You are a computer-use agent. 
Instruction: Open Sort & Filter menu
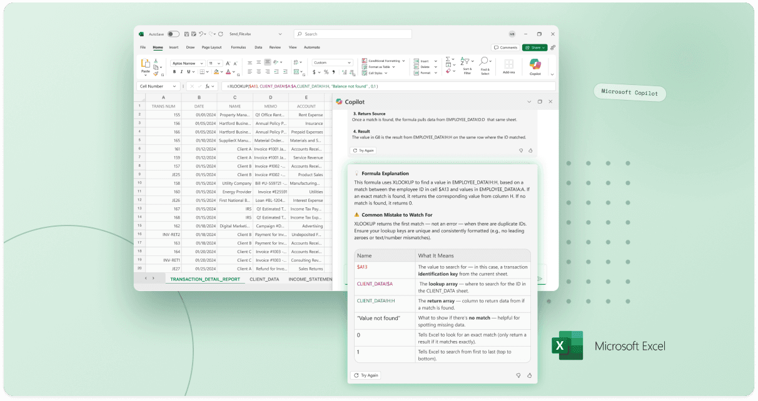[467, 66]
